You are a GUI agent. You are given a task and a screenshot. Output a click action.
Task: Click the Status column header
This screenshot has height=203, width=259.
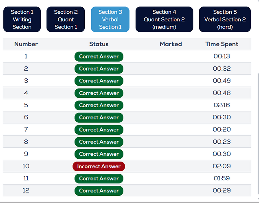pos(99,44)
